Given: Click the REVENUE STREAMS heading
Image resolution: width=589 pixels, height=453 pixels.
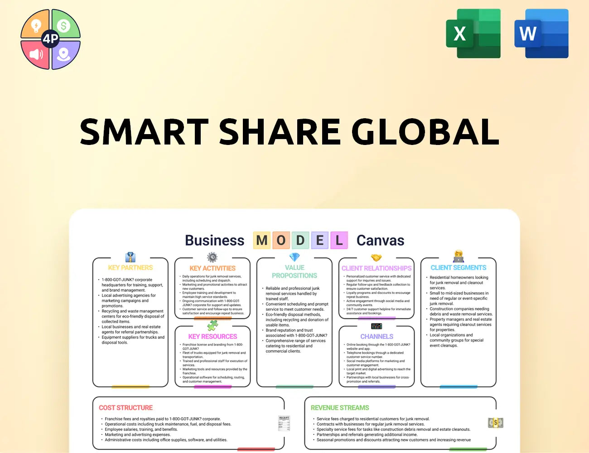Looking at the screenshot, I should click(x=340, y=408).
